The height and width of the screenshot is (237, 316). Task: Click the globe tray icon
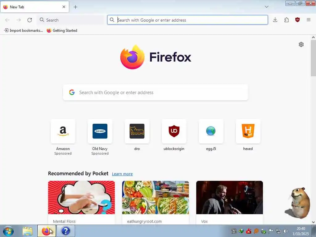[241, 231]
